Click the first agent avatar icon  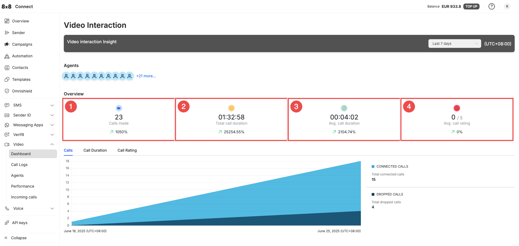[x=66, y=76]
